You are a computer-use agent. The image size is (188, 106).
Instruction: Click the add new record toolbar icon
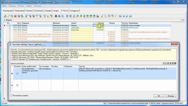coord(5,16)
